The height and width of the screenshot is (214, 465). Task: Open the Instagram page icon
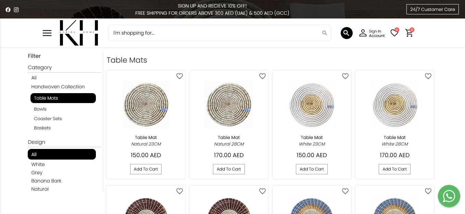click(16, 10)
